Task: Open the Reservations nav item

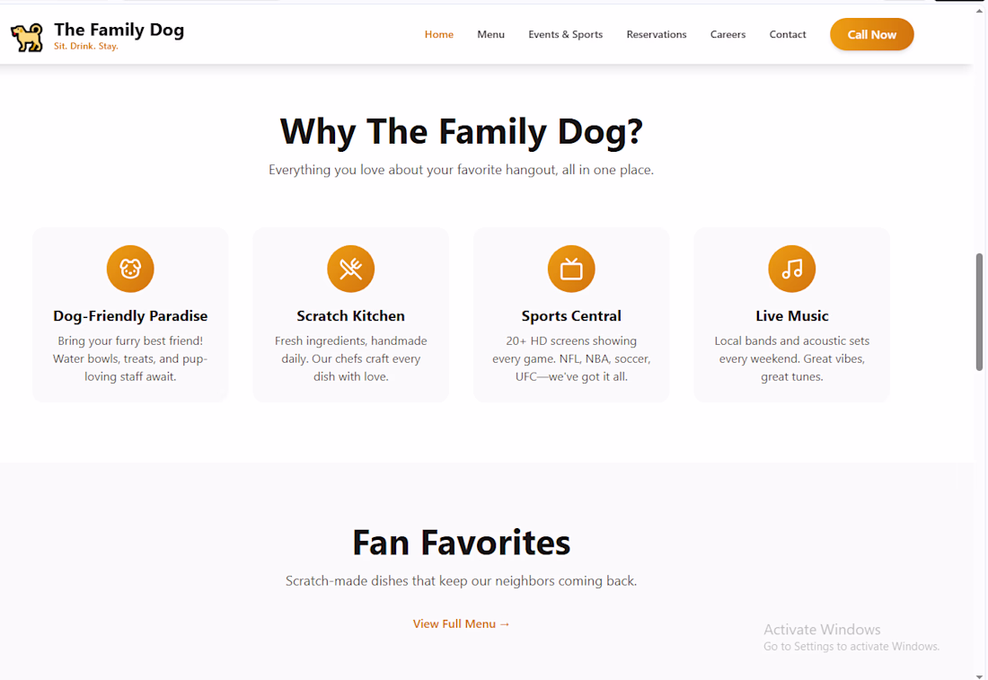Action: tap(657, 35)
